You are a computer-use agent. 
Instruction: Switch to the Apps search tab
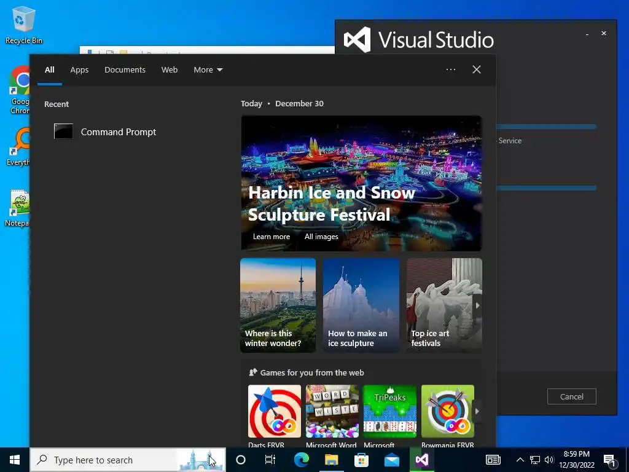click(x=79, y=70)
